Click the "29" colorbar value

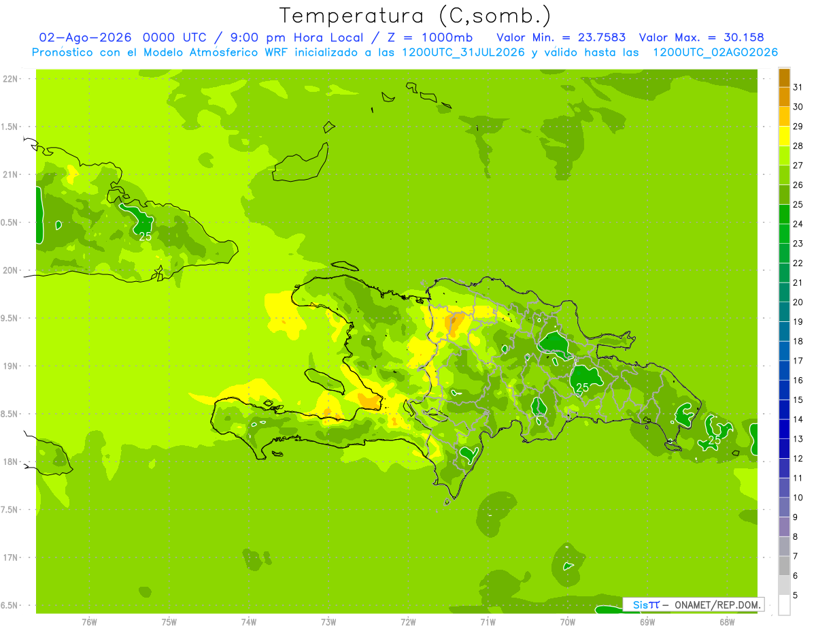(x=798, y=126)
